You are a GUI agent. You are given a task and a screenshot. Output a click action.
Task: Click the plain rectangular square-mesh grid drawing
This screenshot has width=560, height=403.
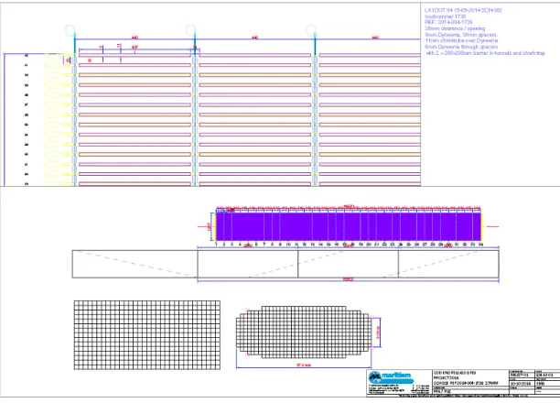[147, 335]
